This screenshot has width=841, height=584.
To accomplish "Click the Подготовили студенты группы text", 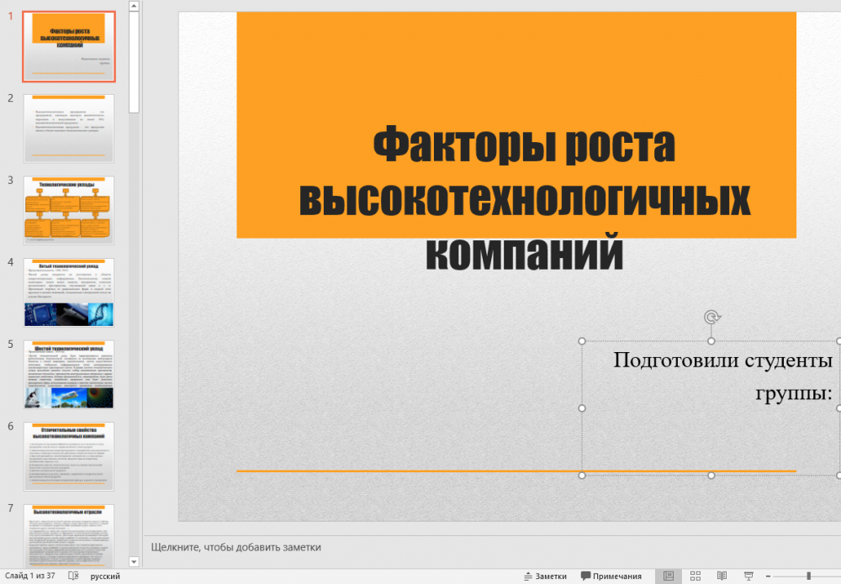I will (722, 376).
